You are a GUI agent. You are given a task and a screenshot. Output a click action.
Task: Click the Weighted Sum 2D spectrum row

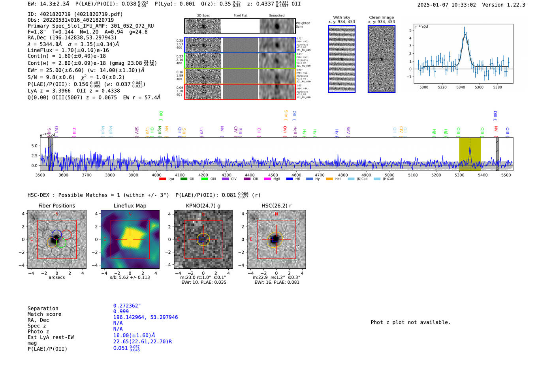pos(240,26)
